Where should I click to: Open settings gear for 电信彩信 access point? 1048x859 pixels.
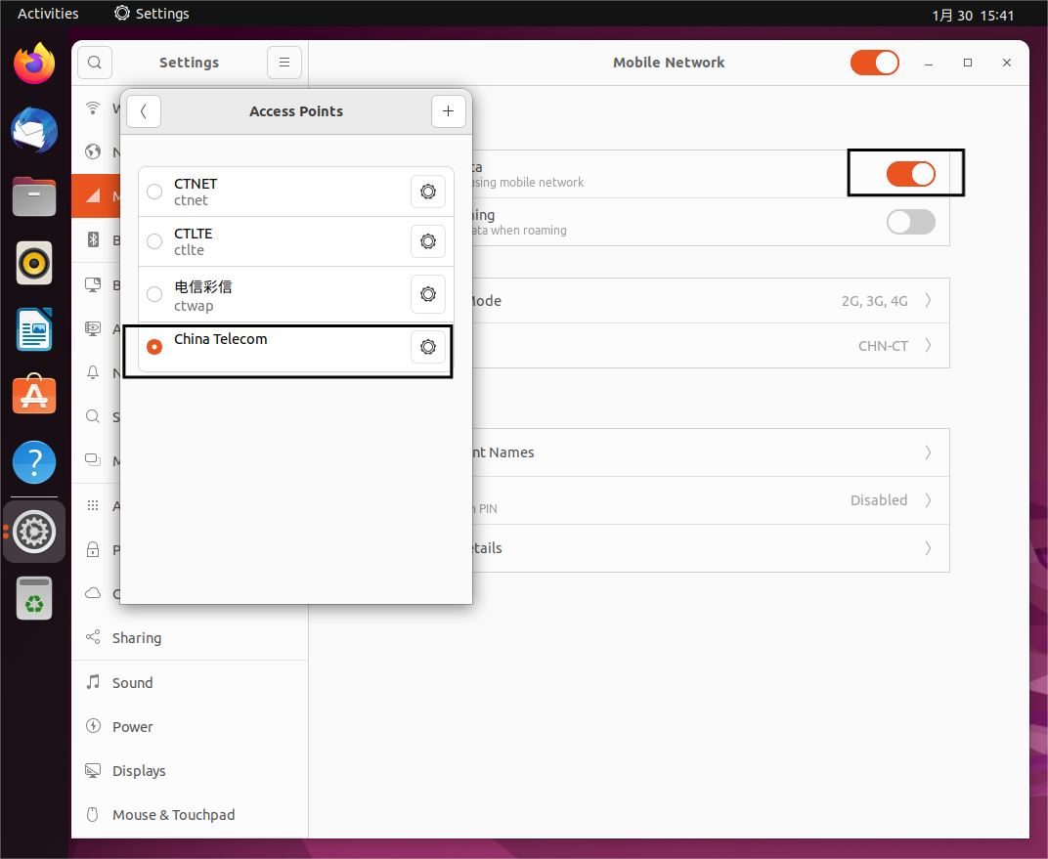pyautogui.click(x=428, y=294)
